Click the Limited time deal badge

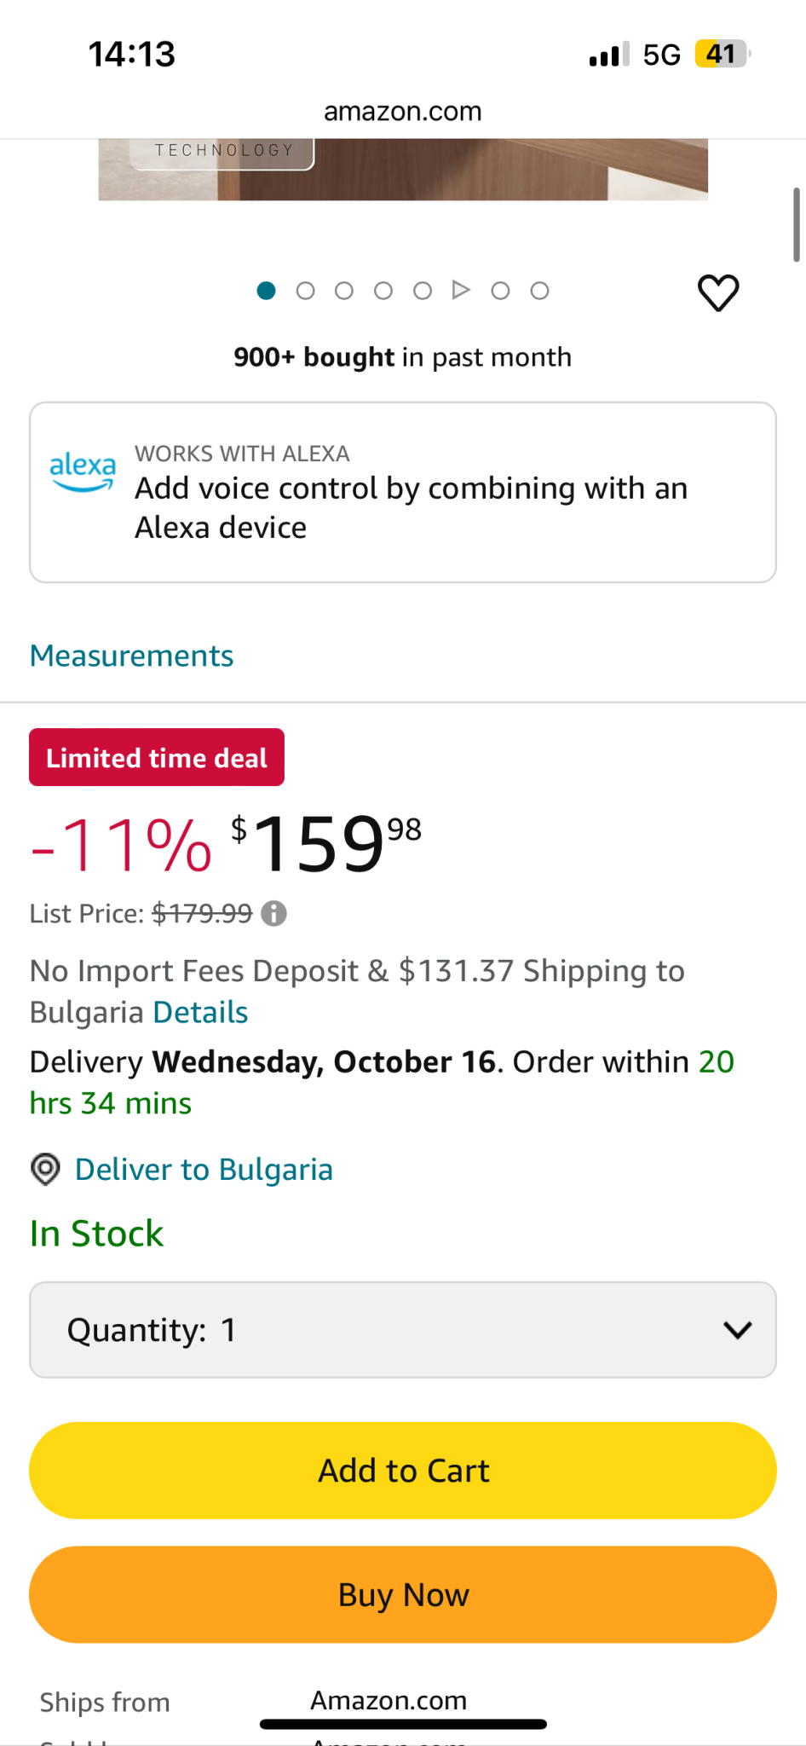(x=157, y=758)
